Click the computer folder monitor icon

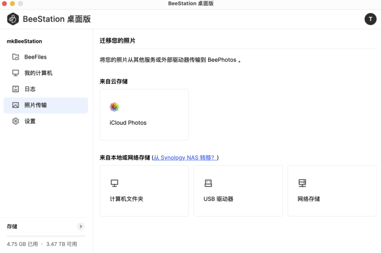click(114, 183)
